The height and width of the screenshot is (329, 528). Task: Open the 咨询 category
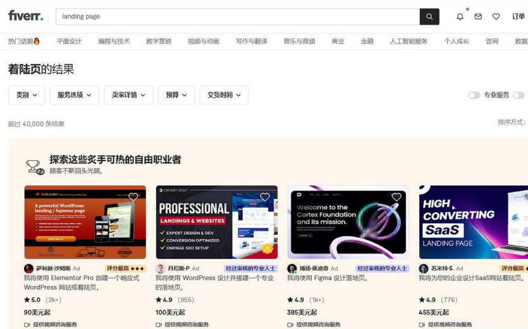tap(492, 41)
